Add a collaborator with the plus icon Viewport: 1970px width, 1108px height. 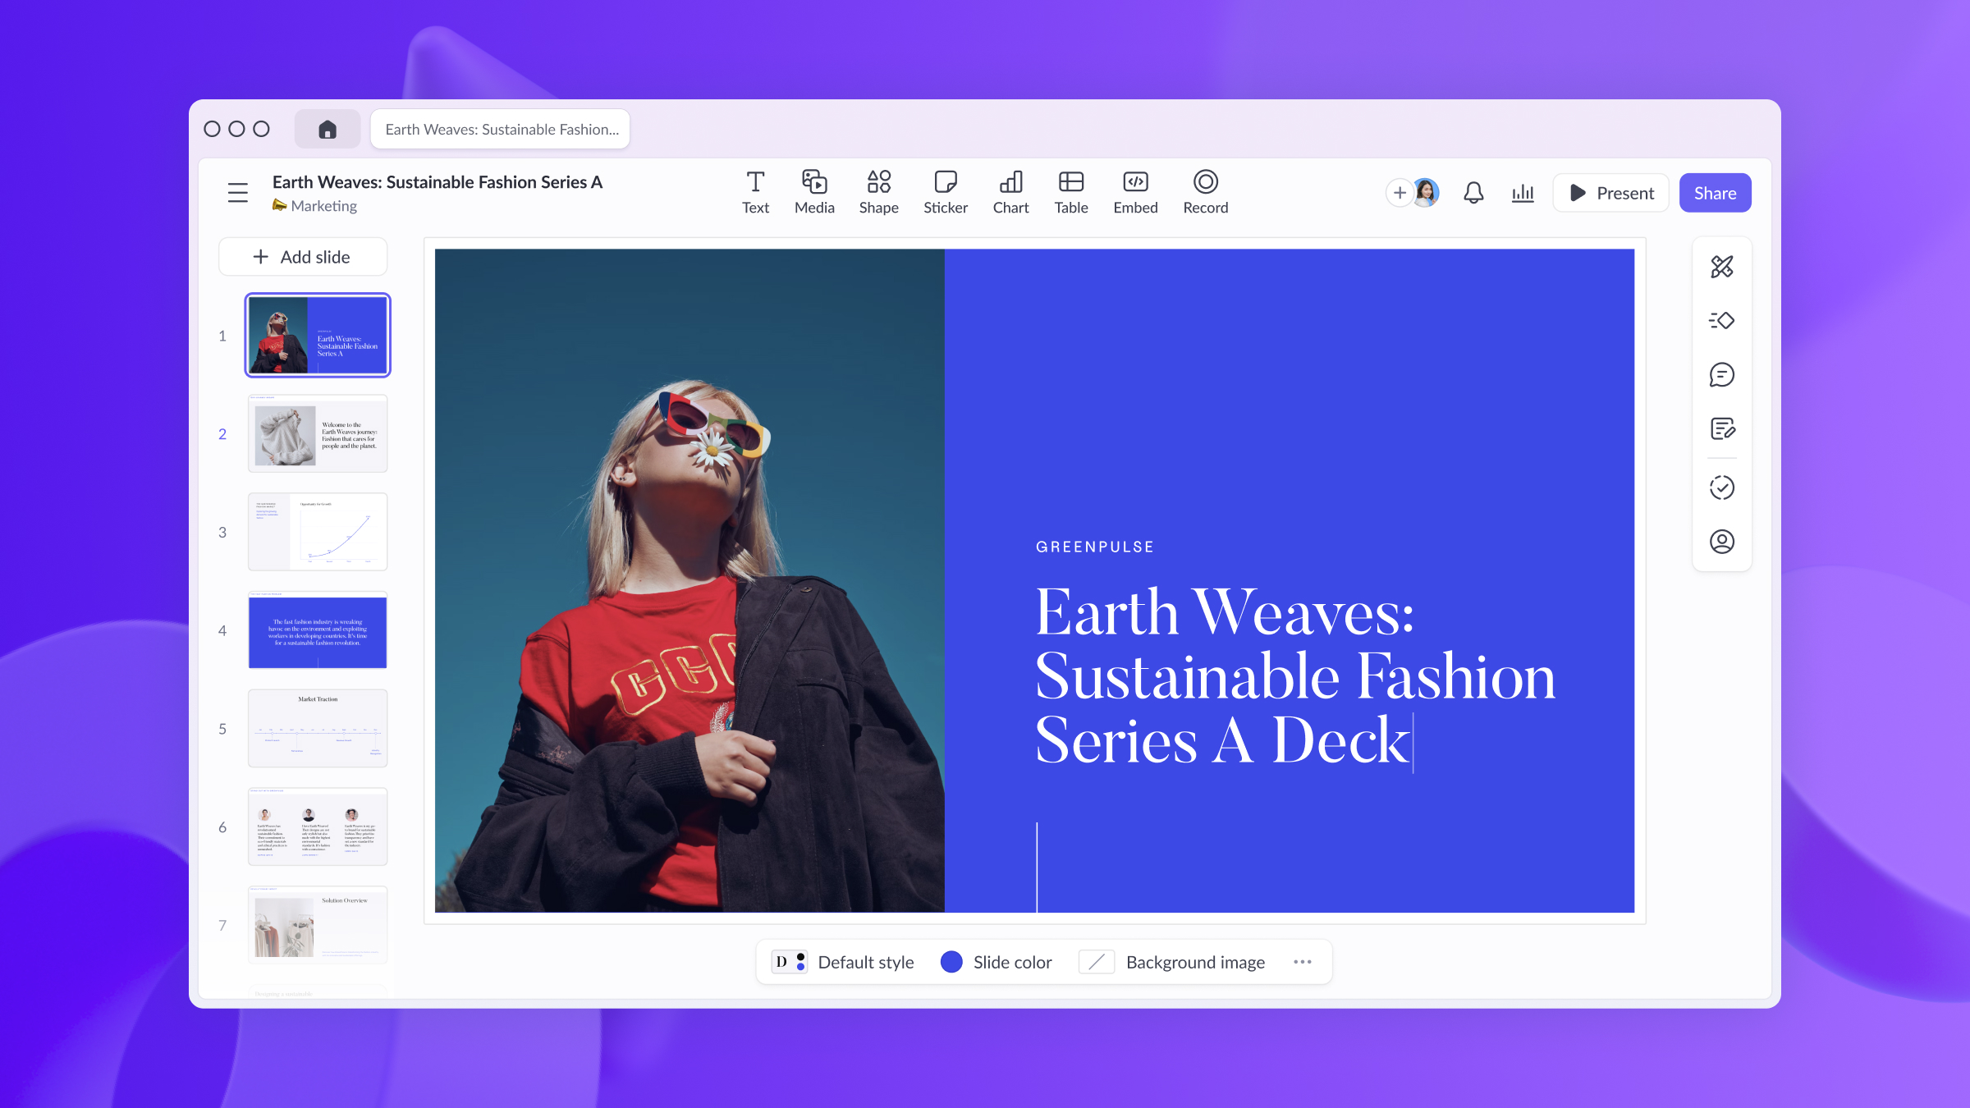(1400, 193)
